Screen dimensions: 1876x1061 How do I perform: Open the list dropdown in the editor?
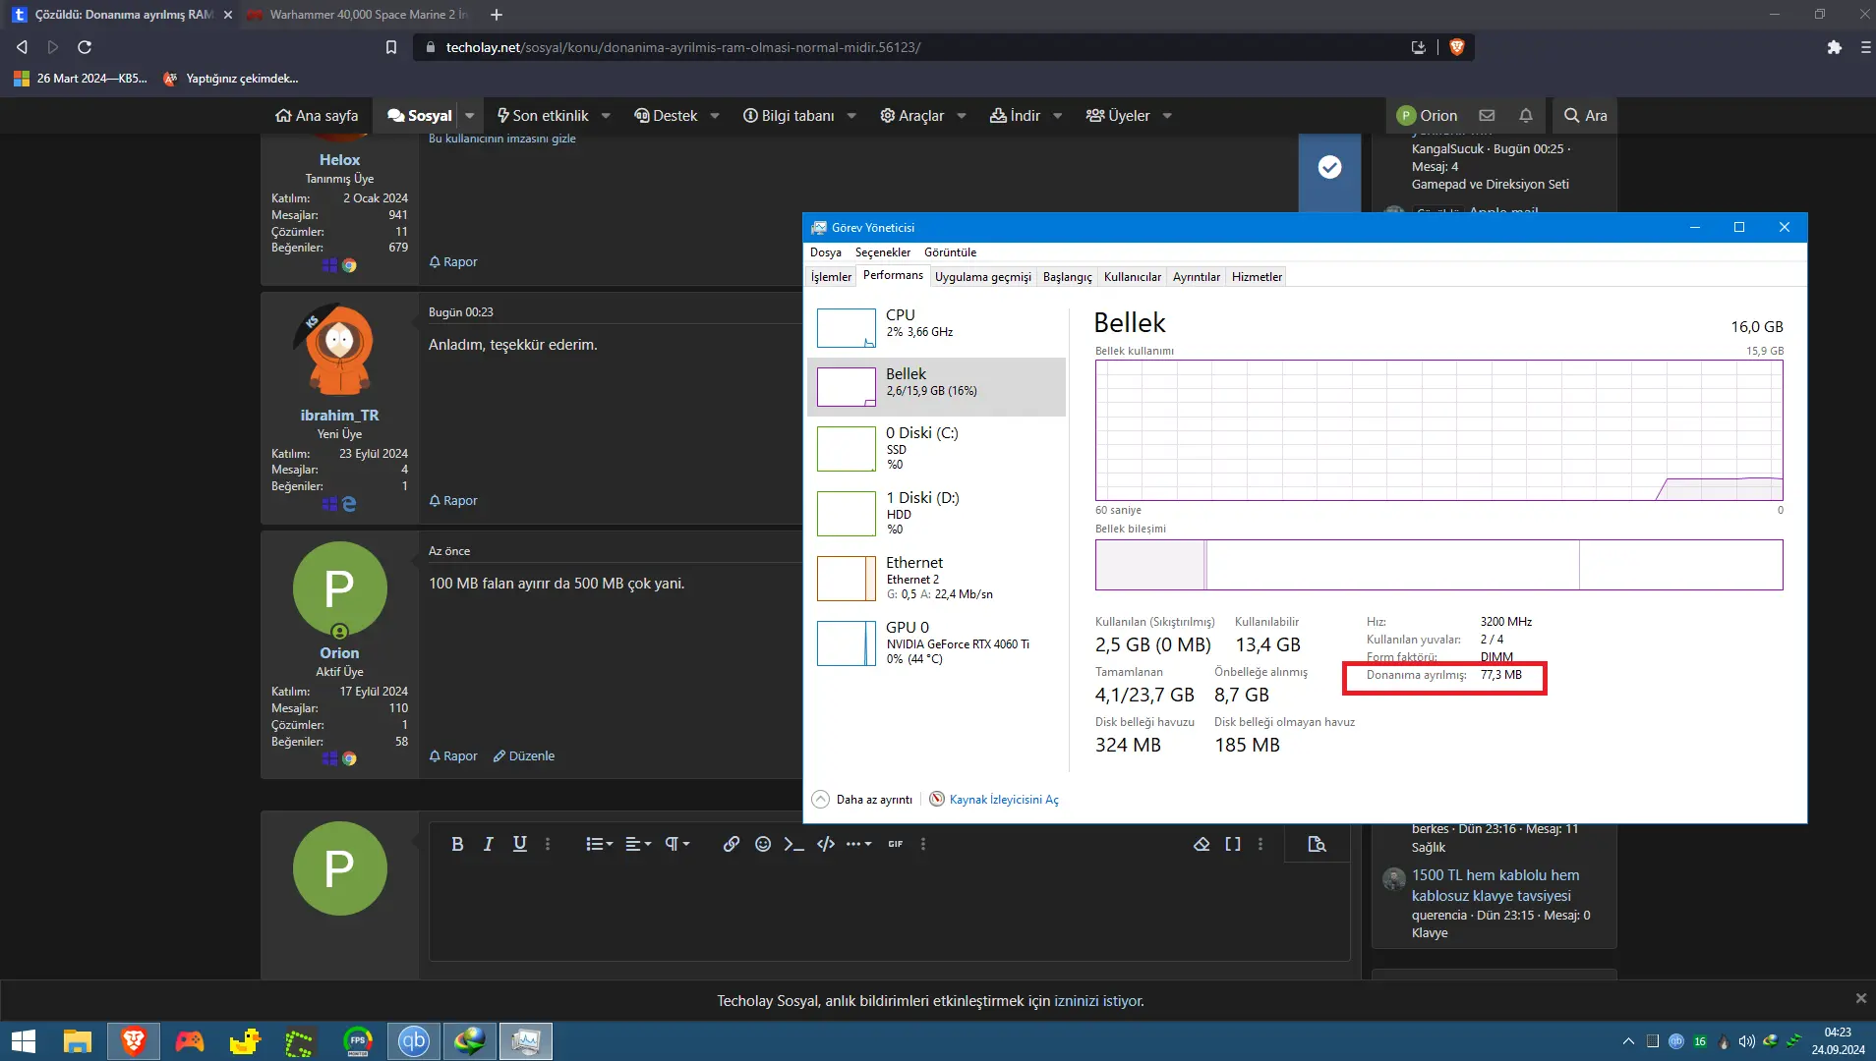tap(599, 844)
